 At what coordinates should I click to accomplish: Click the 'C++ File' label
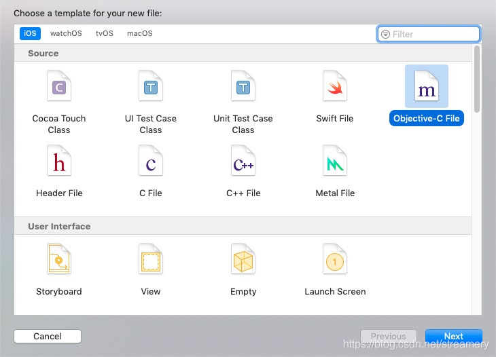click(243, 193)
